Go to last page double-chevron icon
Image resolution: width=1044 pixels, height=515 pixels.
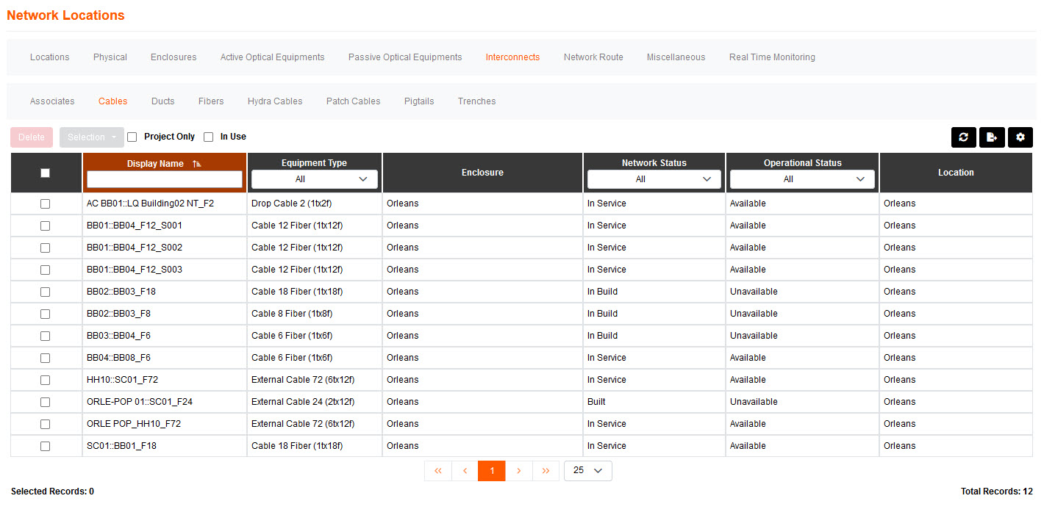pos(546,471)
